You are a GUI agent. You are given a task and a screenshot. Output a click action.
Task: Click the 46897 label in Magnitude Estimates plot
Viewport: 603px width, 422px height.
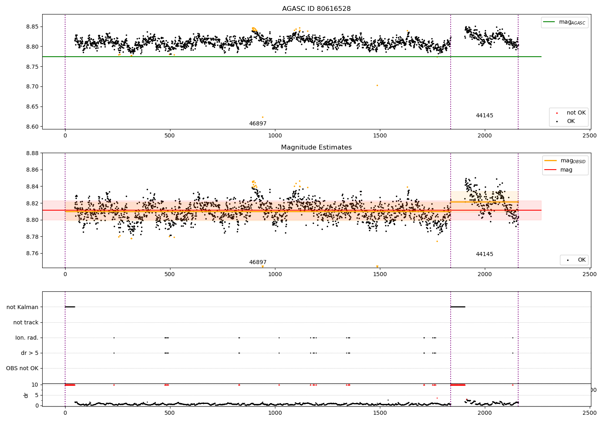(x=258, y=262)
